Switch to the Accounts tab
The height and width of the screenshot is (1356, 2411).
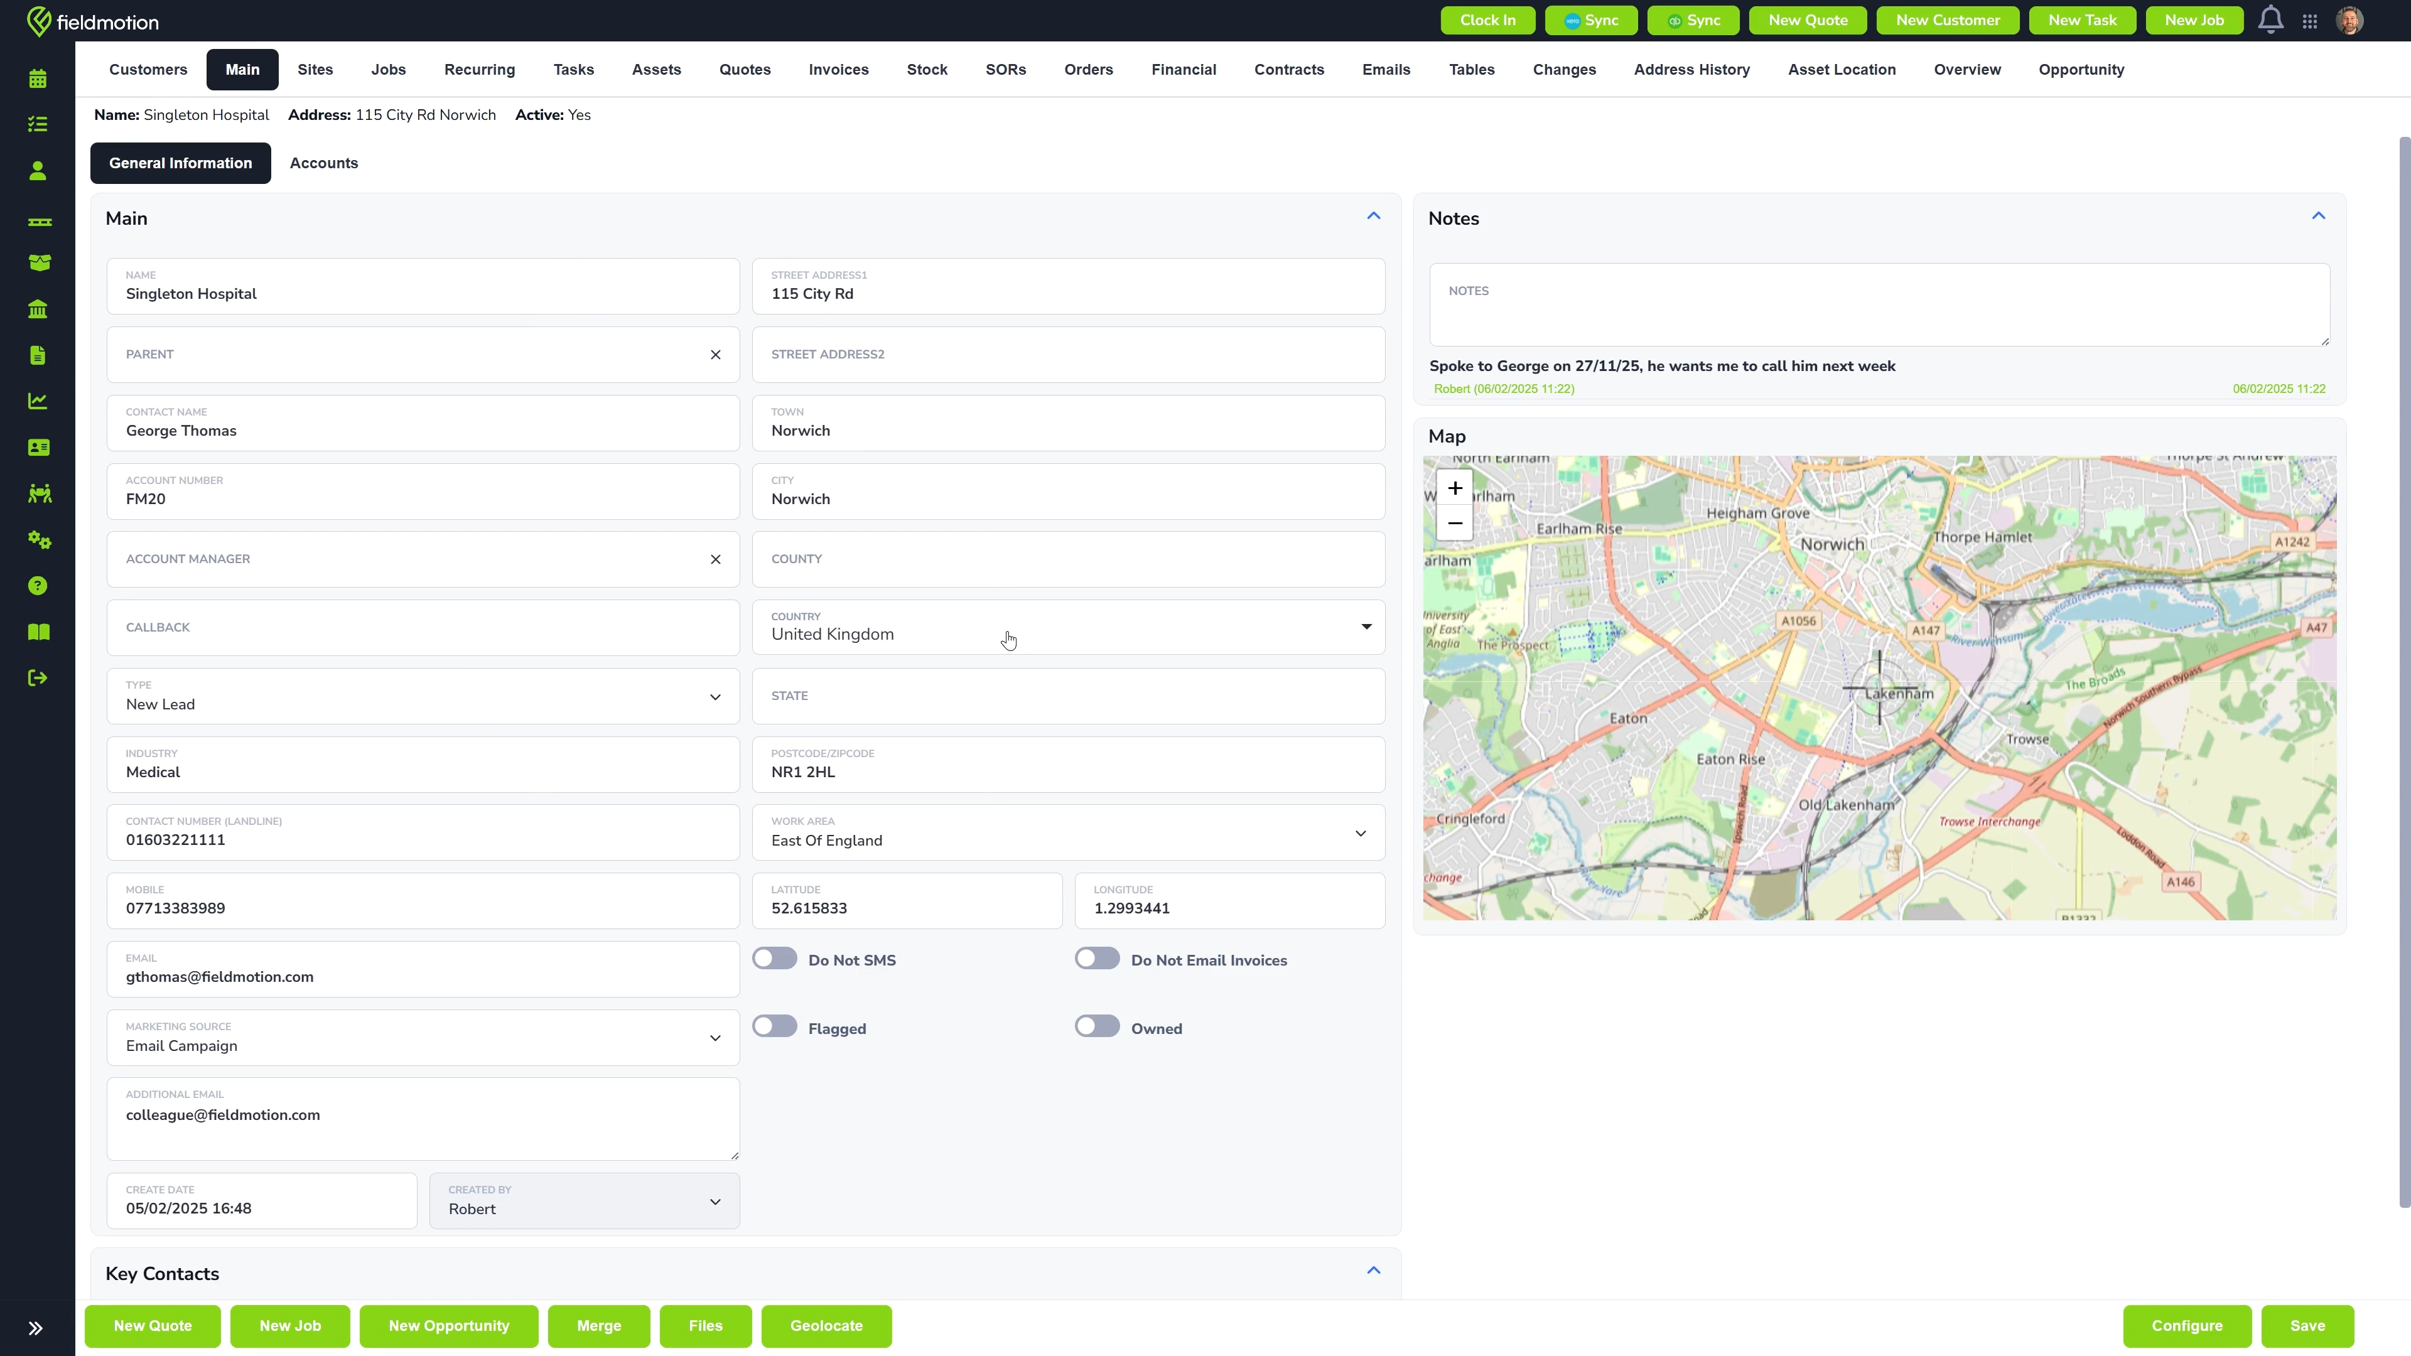click(324, 163)
